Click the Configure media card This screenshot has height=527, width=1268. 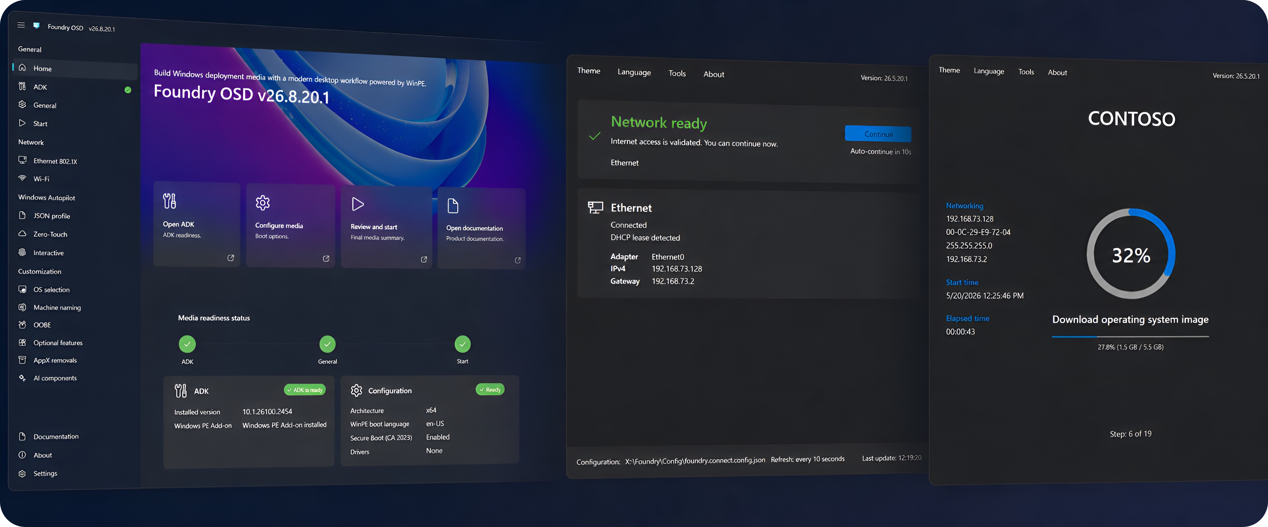point(290,226)
